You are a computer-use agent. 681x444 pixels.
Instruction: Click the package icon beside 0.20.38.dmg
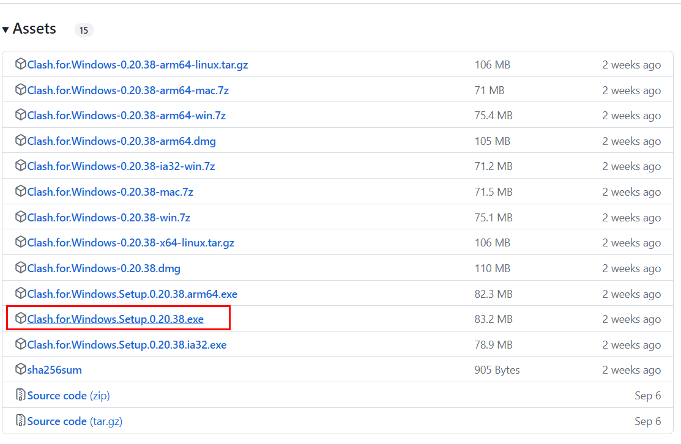tap(20, 267)
